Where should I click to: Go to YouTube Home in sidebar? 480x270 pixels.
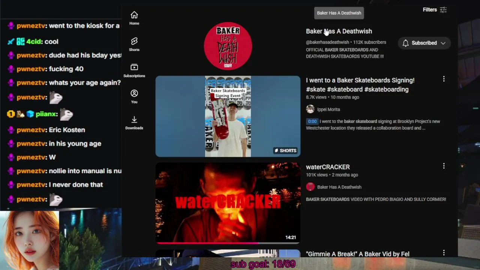(134, 18)
